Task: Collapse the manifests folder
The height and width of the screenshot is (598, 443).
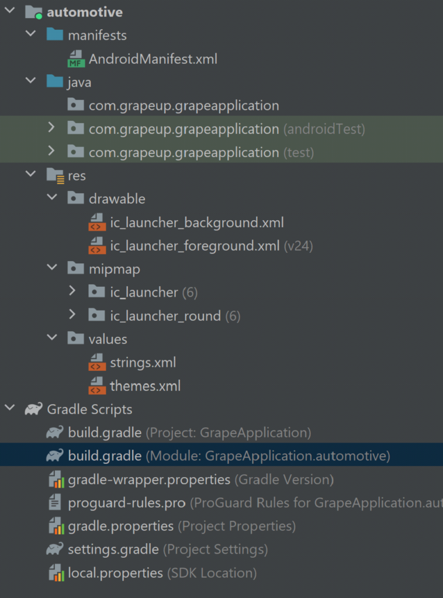Action: point(30,34)
